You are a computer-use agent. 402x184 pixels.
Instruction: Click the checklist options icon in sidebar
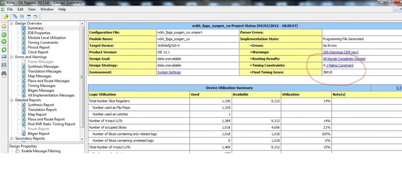click(x=4, y=65)
